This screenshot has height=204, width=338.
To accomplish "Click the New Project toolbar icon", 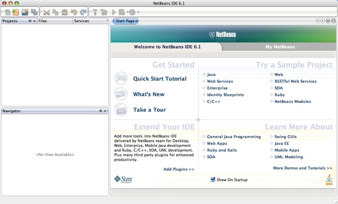I will (x=15, y=12).
